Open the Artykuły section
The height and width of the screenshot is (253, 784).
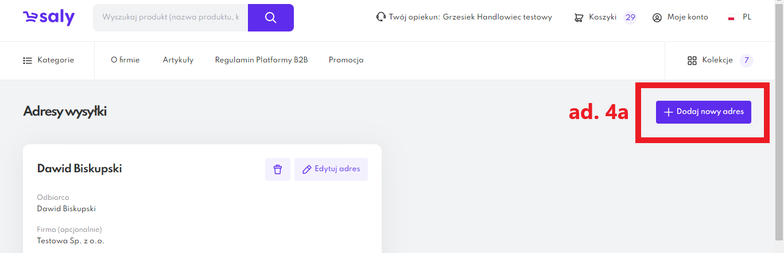click(x=178, y=60)
